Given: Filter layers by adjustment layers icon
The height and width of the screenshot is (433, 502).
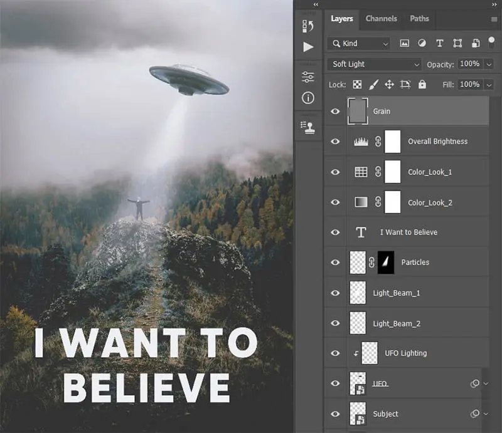Looking at the screenshot, I should pos(422,43).
